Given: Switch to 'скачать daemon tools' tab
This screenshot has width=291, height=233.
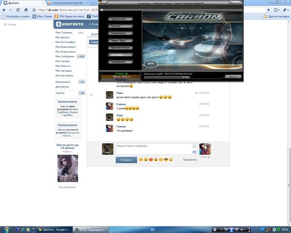Looking at the screenshot, I should (68, 3).
